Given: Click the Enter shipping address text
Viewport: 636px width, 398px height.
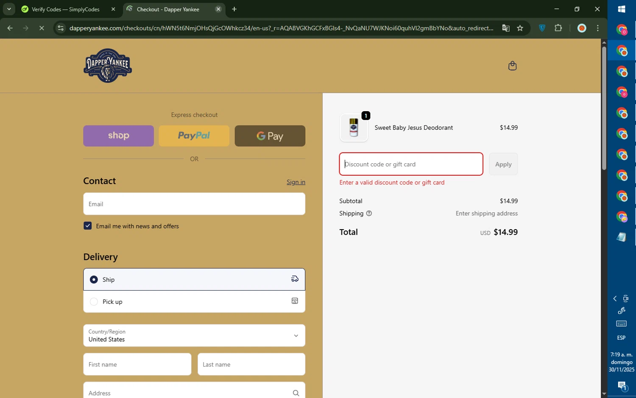Looking at the screenshot, I should [487, 213].
